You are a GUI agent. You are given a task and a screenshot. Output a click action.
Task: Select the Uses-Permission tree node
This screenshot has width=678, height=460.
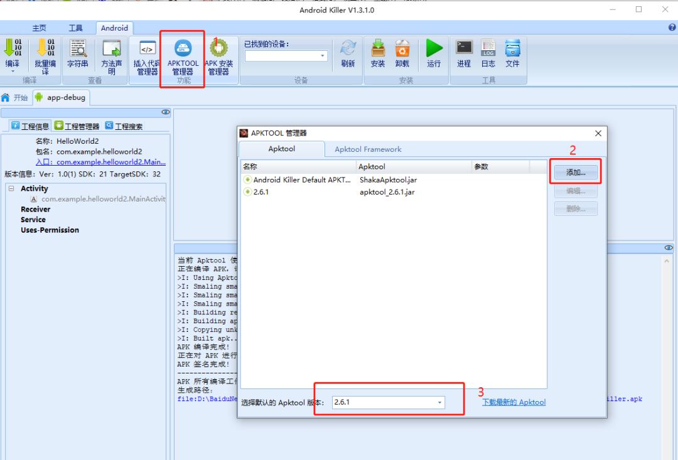(x=50, y=230)
